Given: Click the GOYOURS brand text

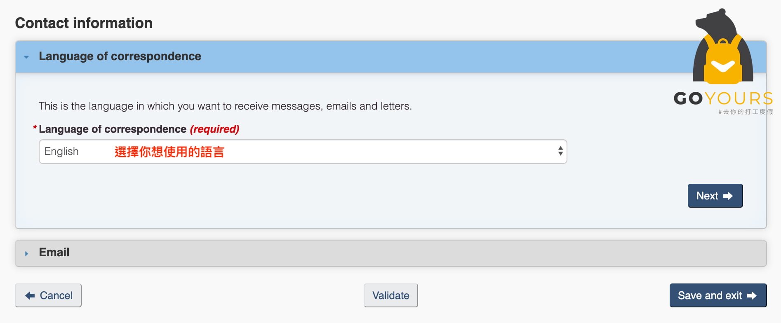Looking at the screenshot, I should pyautogui.click(x=723, y=98).
